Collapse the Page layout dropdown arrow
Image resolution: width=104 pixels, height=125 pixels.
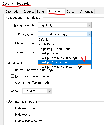pos(89,34)
